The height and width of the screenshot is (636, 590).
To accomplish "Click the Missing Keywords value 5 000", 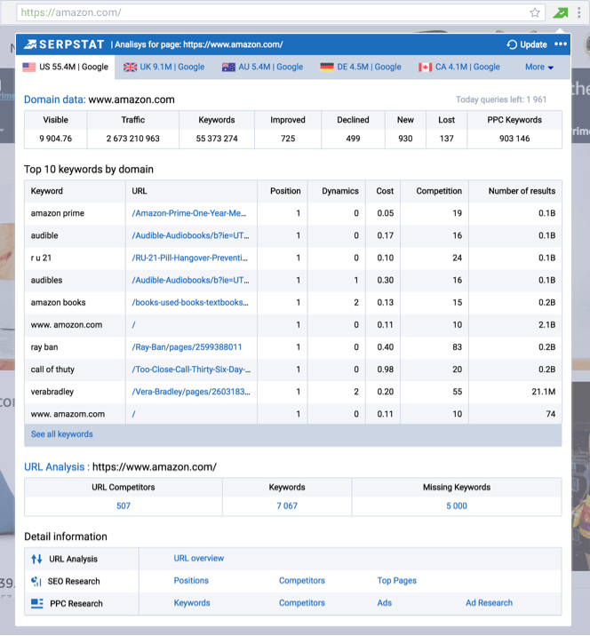I will pos(456,505).
